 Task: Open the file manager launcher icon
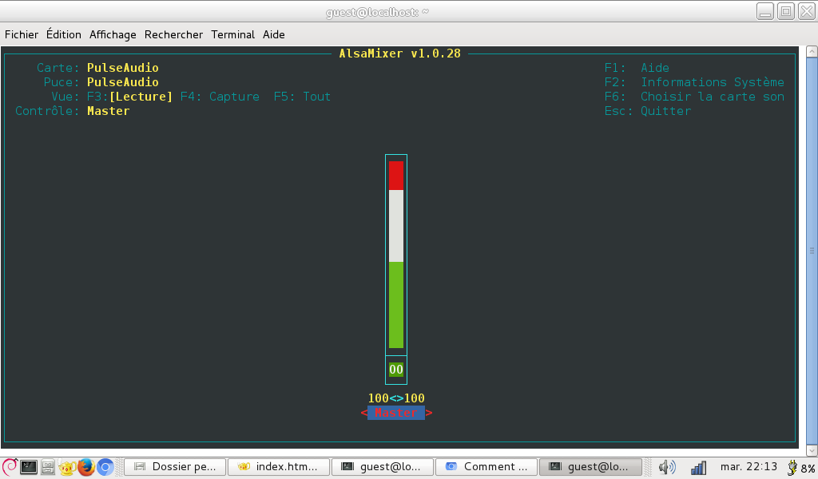point(47,467)
